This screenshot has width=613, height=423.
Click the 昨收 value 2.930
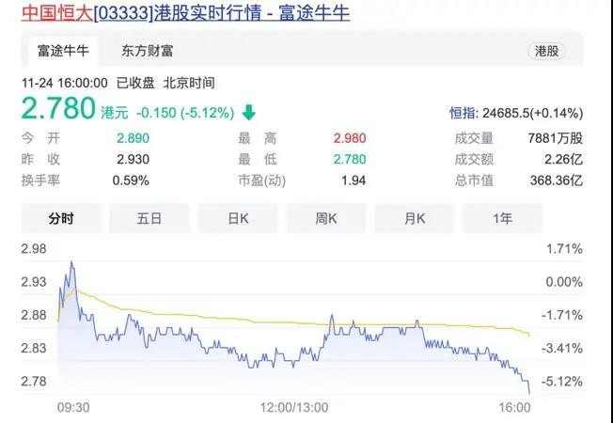tap(133, 159)
